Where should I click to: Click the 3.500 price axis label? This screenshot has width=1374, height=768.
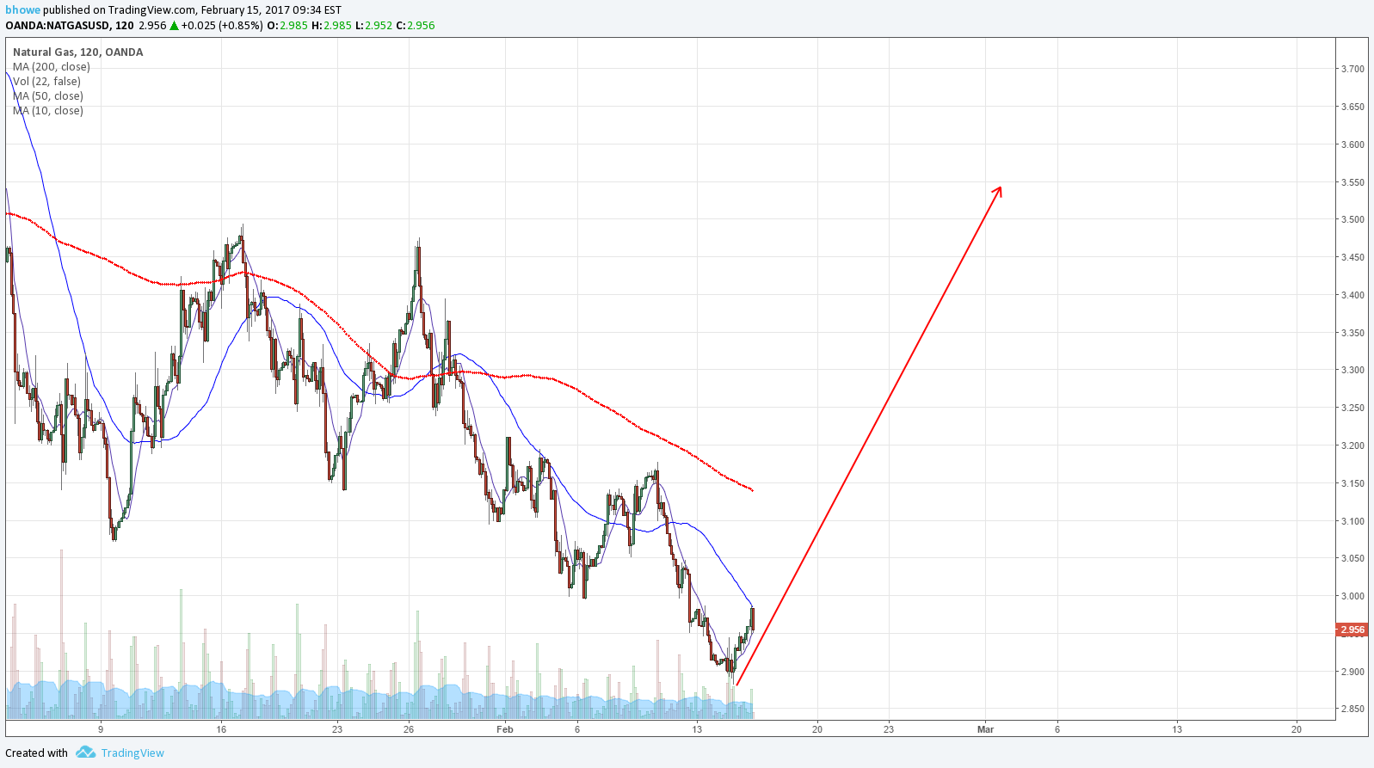coord(1352,220)
